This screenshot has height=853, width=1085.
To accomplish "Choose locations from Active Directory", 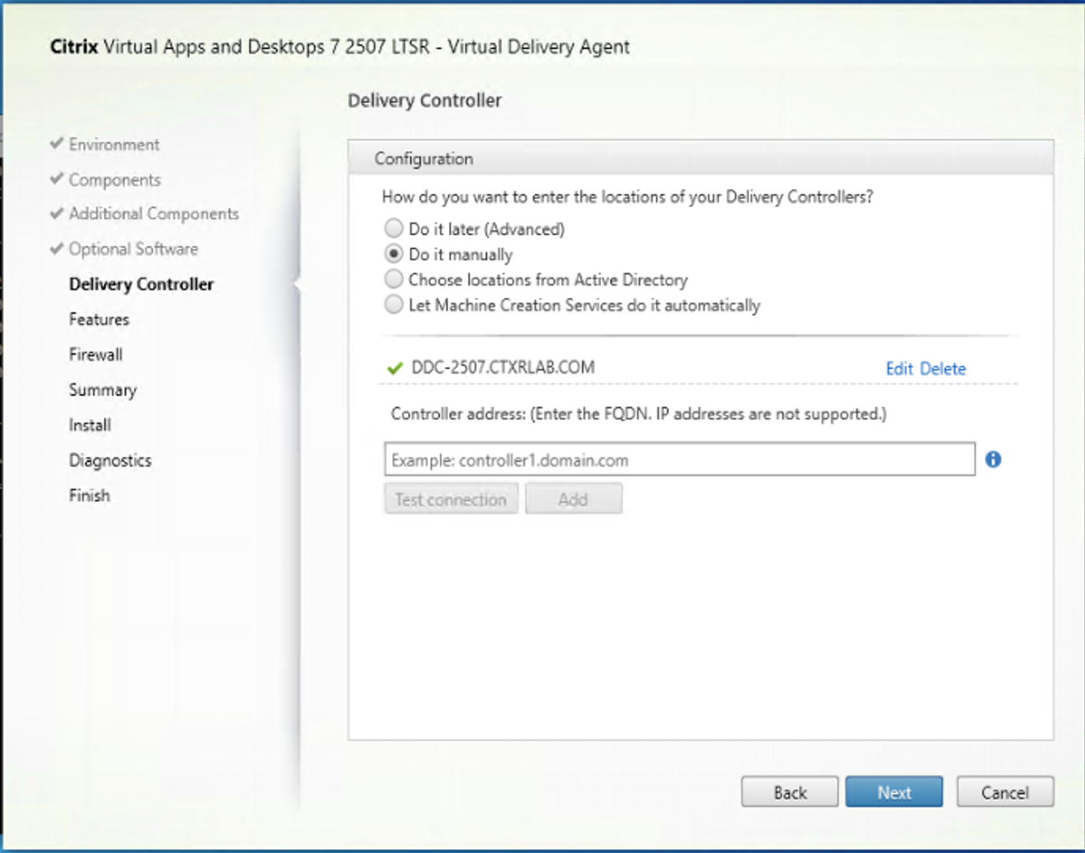I will [393, 279].
